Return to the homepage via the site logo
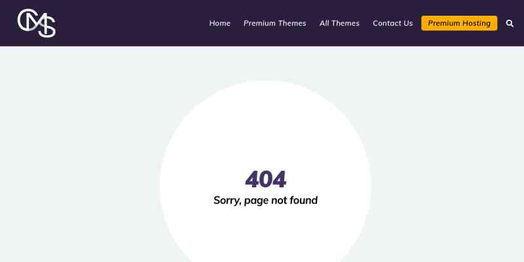This screenshot has height=262, width=524. [x=37, y=23]
